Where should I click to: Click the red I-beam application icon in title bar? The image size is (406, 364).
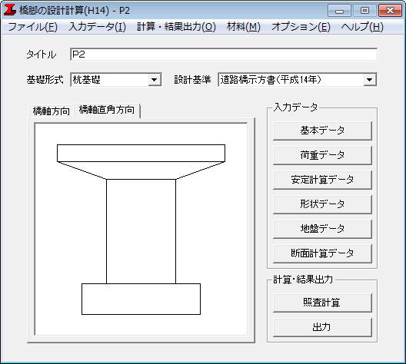(10, 10)
